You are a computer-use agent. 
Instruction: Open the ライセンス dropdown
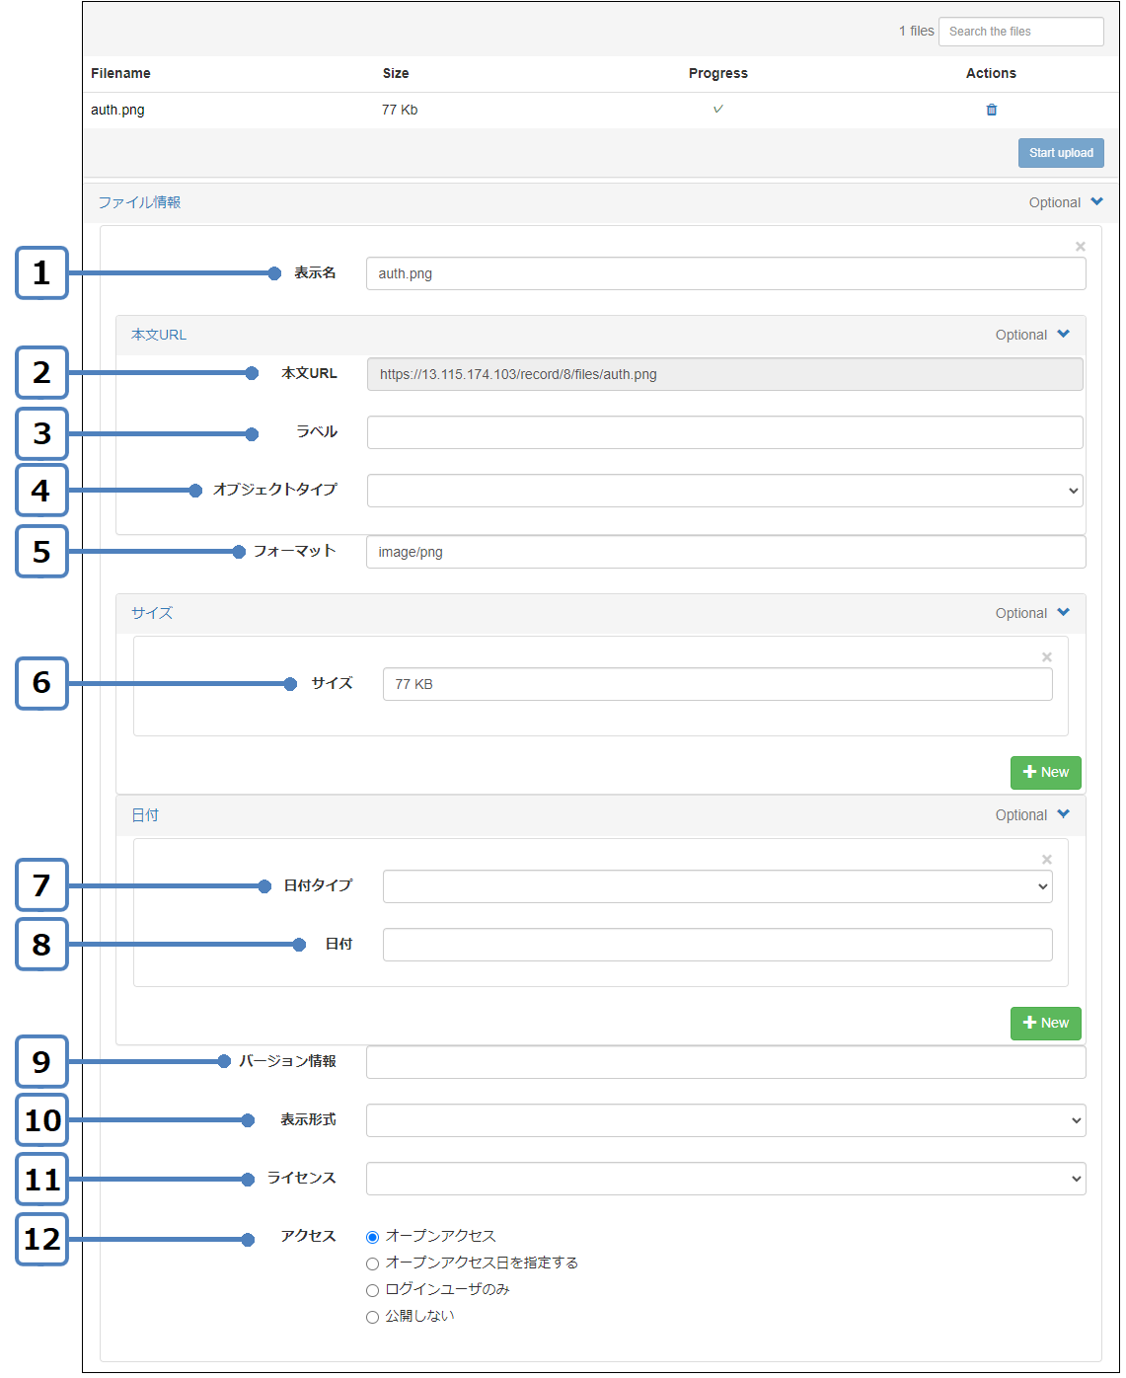click(725, 1179)
